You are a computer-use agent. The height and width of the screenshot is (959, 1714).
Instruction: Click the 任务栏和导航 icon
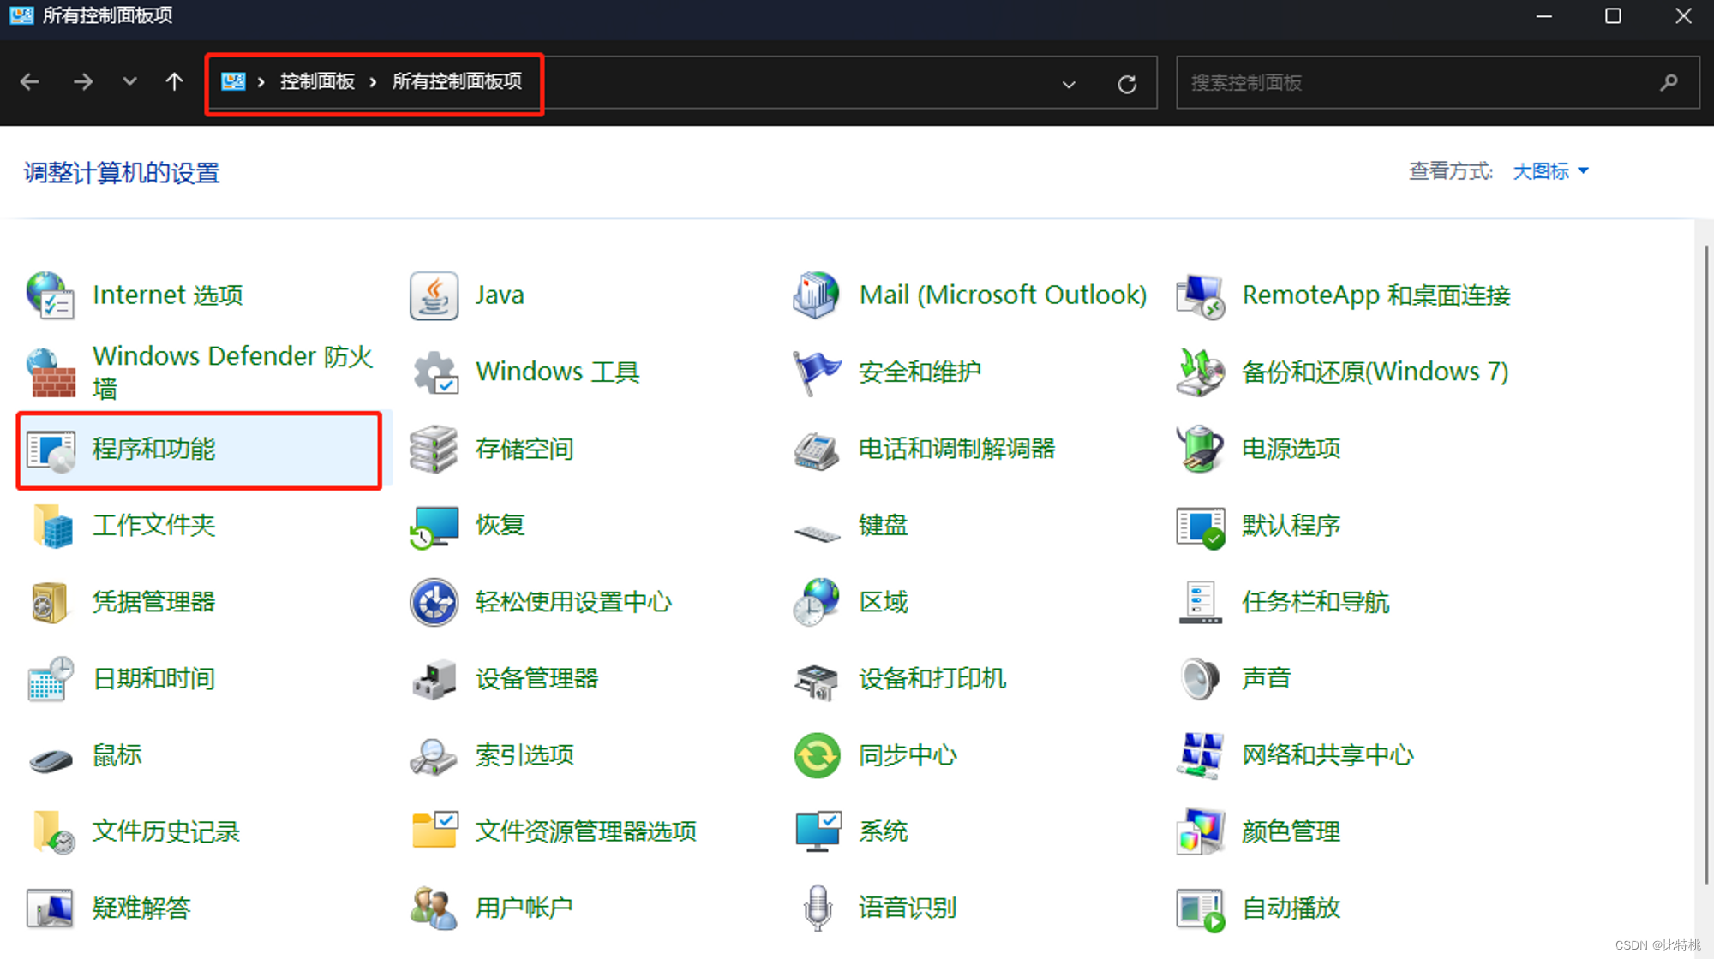tap(1200, 602)
